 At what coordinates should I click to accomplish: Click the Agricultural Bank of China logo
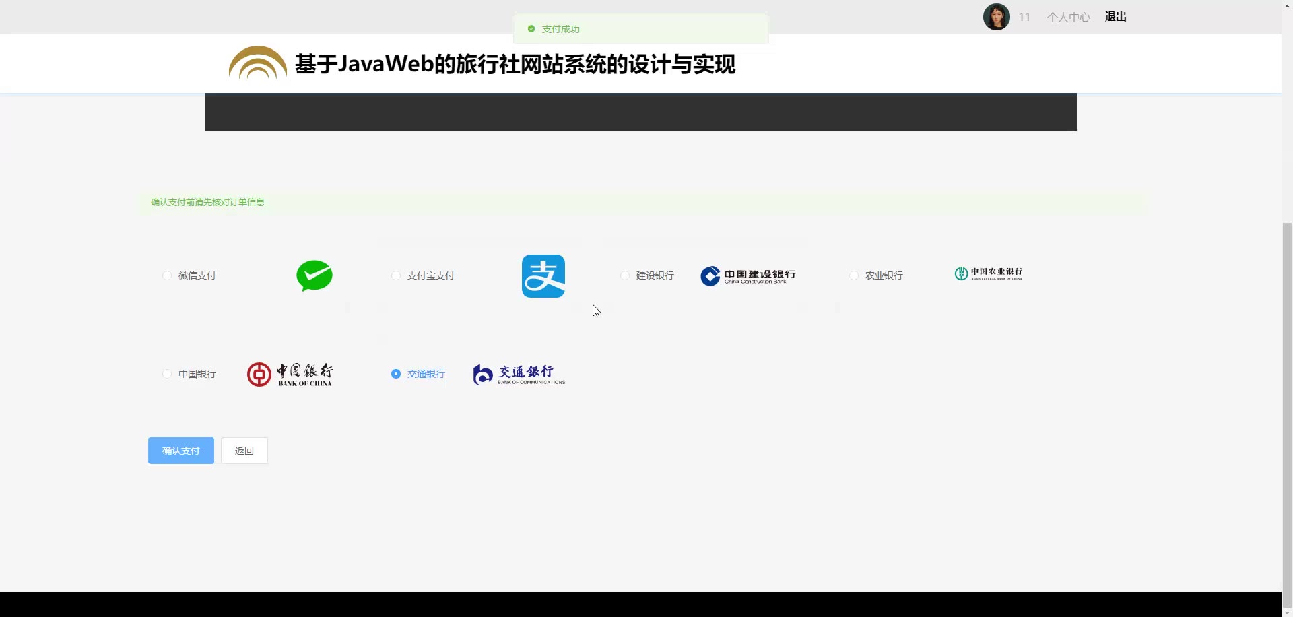tap(988, 273)
